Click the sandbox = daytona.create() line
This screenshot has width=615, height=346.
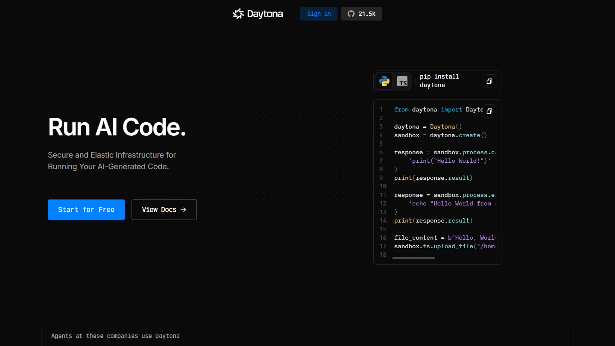click(x=440, y=135)
